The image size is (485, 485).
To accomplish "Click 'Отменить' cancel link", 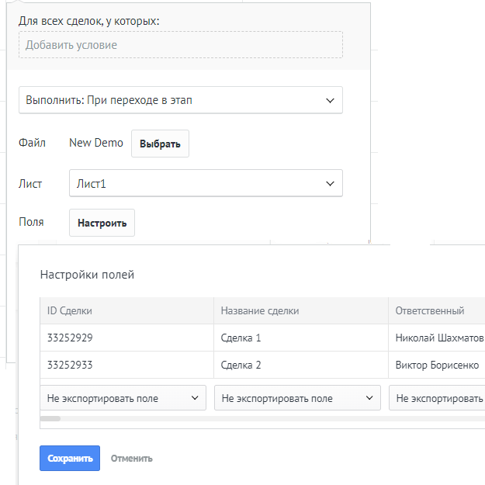I will (x=132, y=459).
